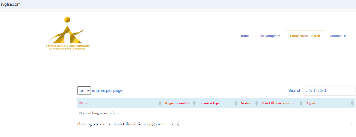Viewport: 356px width, 137px height.
Task: Sort table by Name column header
Action: 84,103
